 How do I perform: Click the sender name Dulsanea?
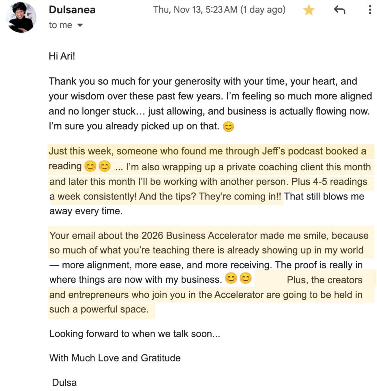tap(72, 10)
